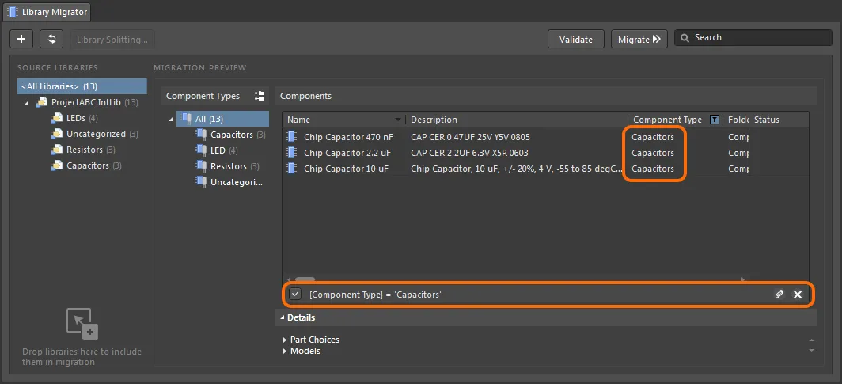
Task: Select Resistors in Component Types tree
Action: pyautogui.click(x=228, y=166)
